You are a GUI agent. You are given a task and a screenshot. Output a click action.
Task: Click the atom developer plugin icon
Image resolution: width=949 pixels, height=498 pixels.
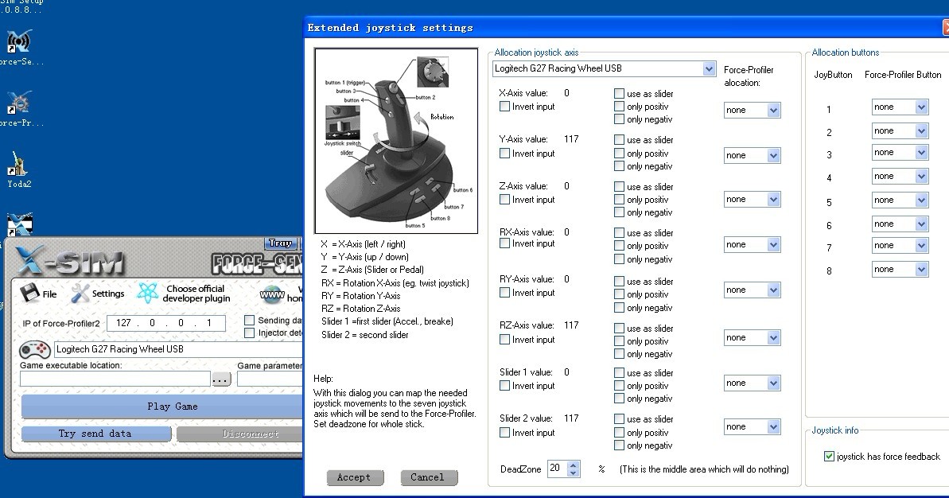click(x=148, y=293)
